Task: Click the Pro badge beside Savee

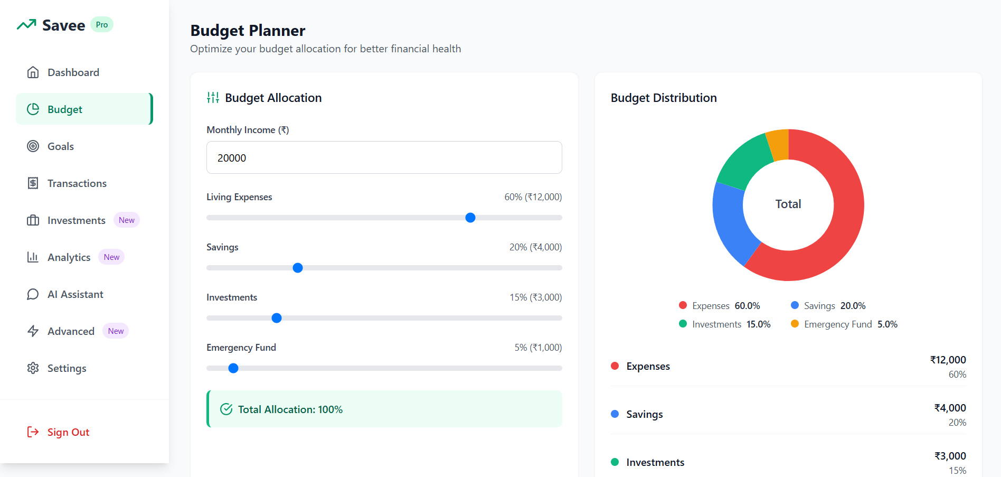Action: pos(102,25)
